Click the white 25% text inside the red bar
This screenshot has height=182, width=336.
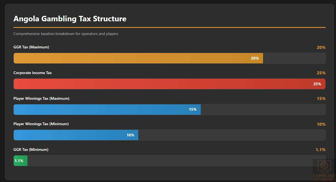pos(317,84)
